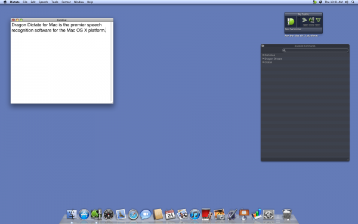Open the Format menu
This screenshot has width=358, height=224.
(x=66, y=2)
